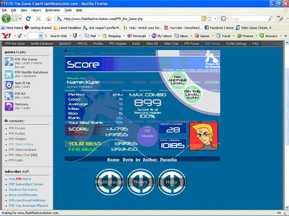289x216 pixels.
Task: Open the Bookmarks menu
Action: click(x=53, y=10)
